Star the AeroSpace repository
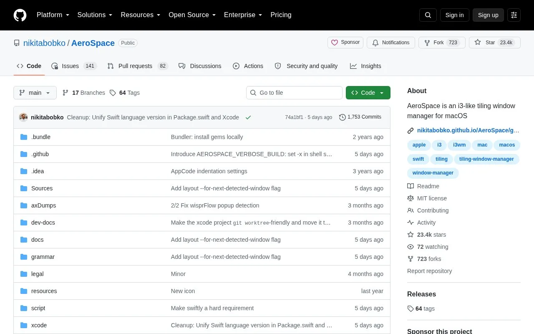Image resolution: width=534 pixels, height=334 pixels. tap(495, 43)
